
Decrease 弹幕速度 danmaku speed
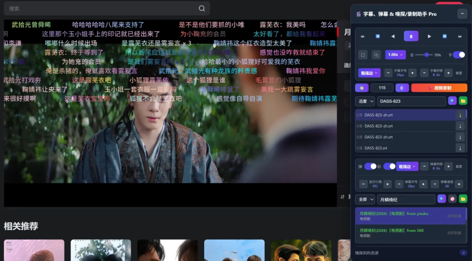(435, 184)
